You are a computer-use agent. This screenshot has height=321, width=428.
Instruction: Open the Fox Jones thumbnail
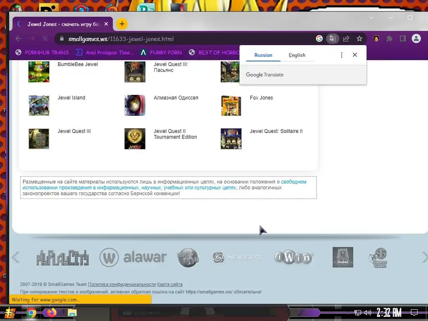coord(231,106)
